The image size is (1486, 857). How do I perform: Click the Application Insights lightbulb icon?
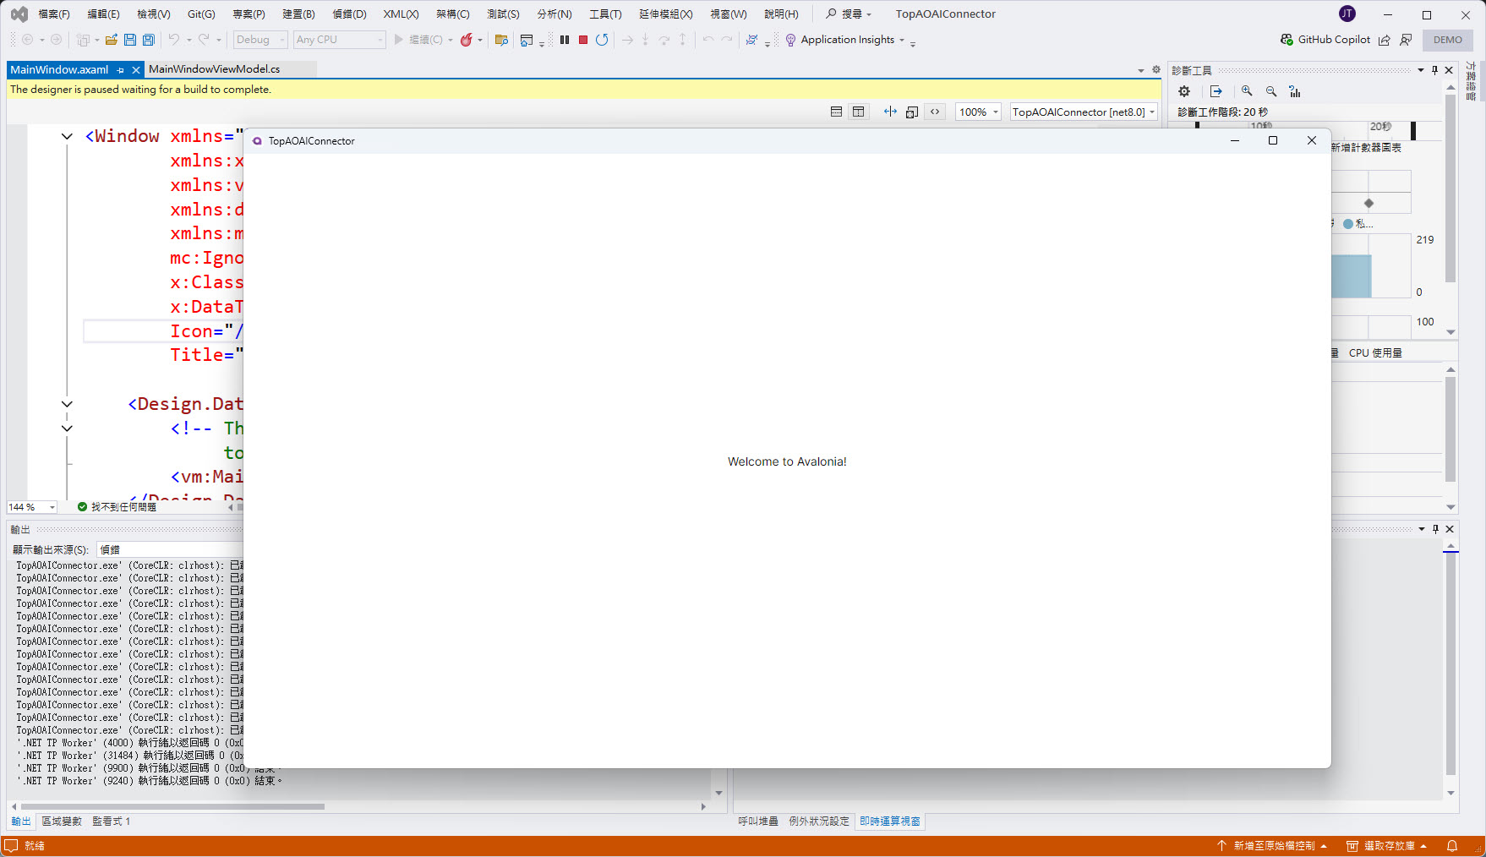[x=791, y=40]
